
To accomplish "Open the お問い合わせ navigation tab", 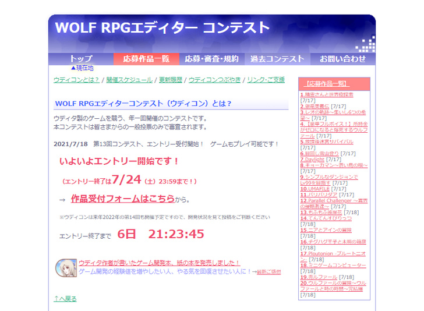I will [342, 59].
